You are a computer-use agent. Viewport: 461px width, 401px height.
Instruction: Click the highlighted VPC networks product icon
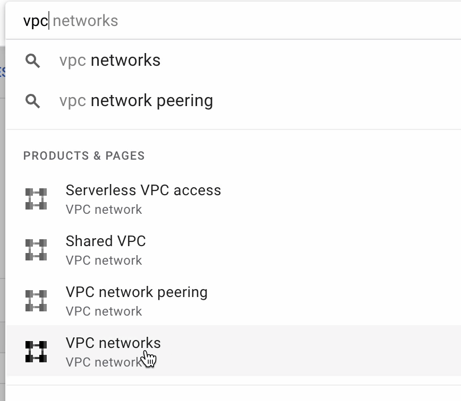tap(36, 352)
